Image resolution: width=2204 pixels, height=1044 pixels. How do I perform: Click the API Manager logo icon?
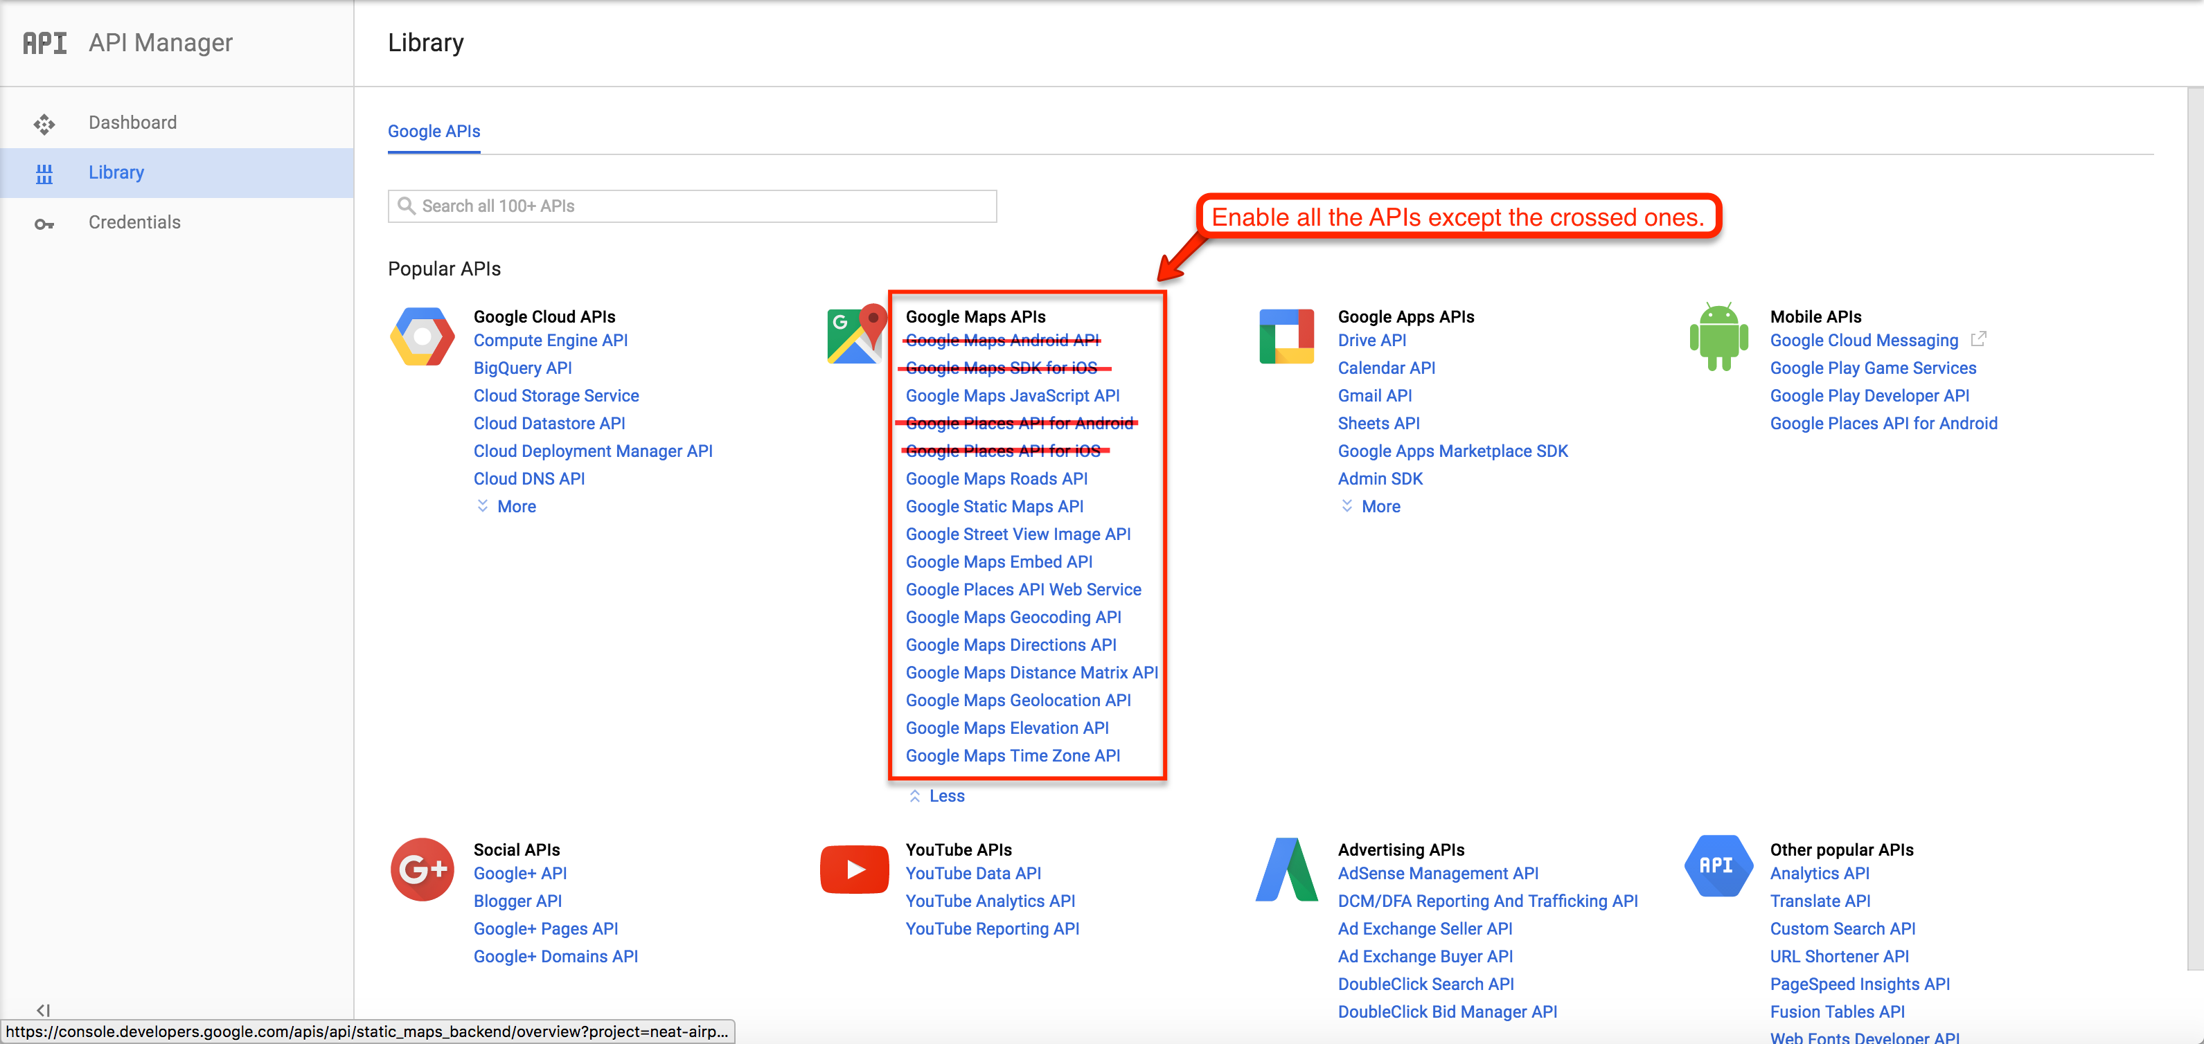44,43
